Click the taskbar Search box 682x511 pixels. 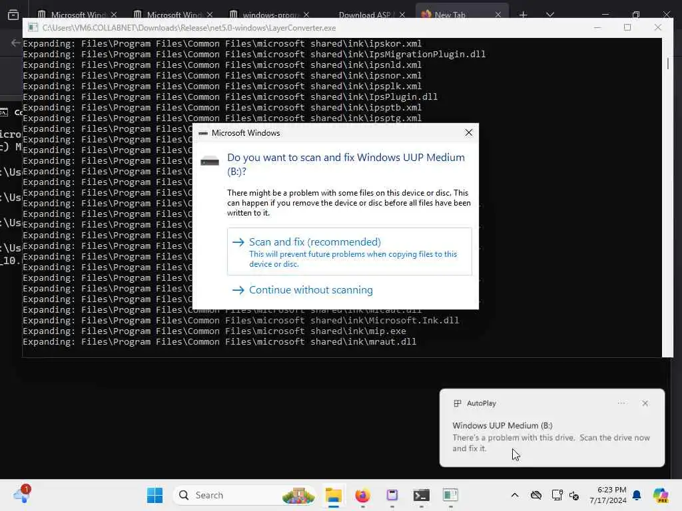(244, 495)
